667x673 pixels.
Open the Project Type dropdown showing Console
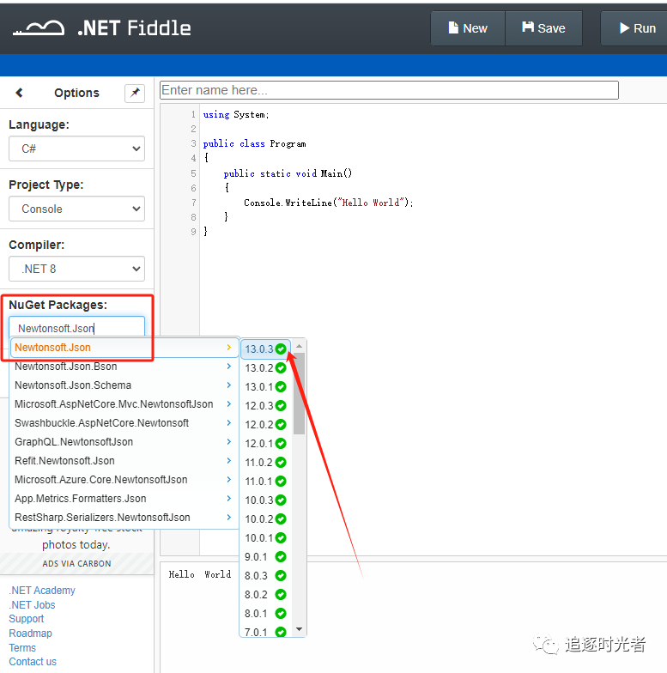point(77,209)
